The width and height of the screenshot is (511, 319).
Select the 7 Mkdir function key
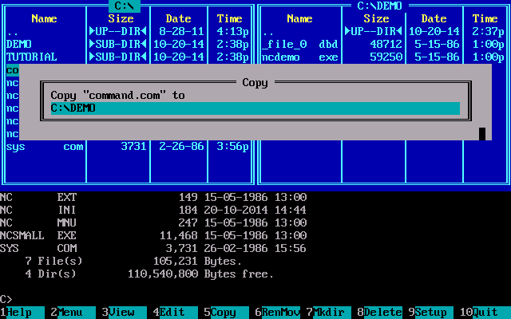(x=329, y=313)
